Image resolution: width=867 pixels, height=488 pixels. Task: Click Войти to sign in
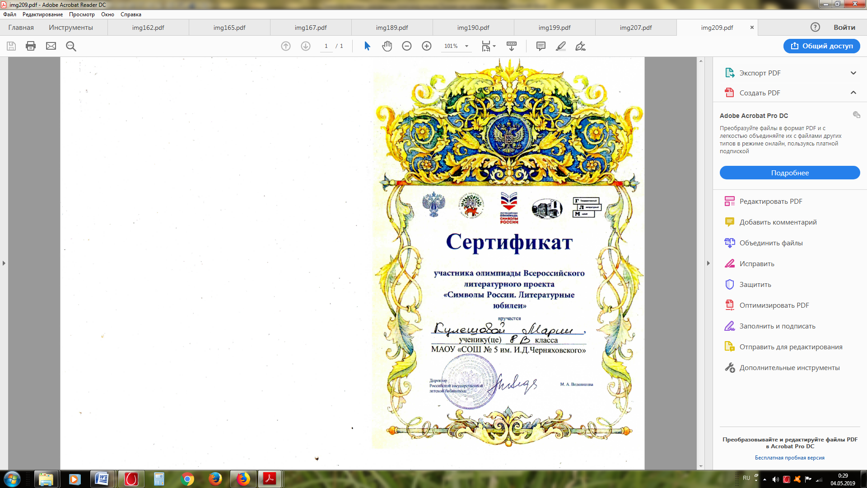844,28
